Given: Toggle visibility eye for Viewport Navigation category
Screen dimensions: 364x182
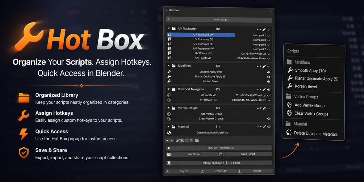Looking at the screenshot, I should [269, 89].
